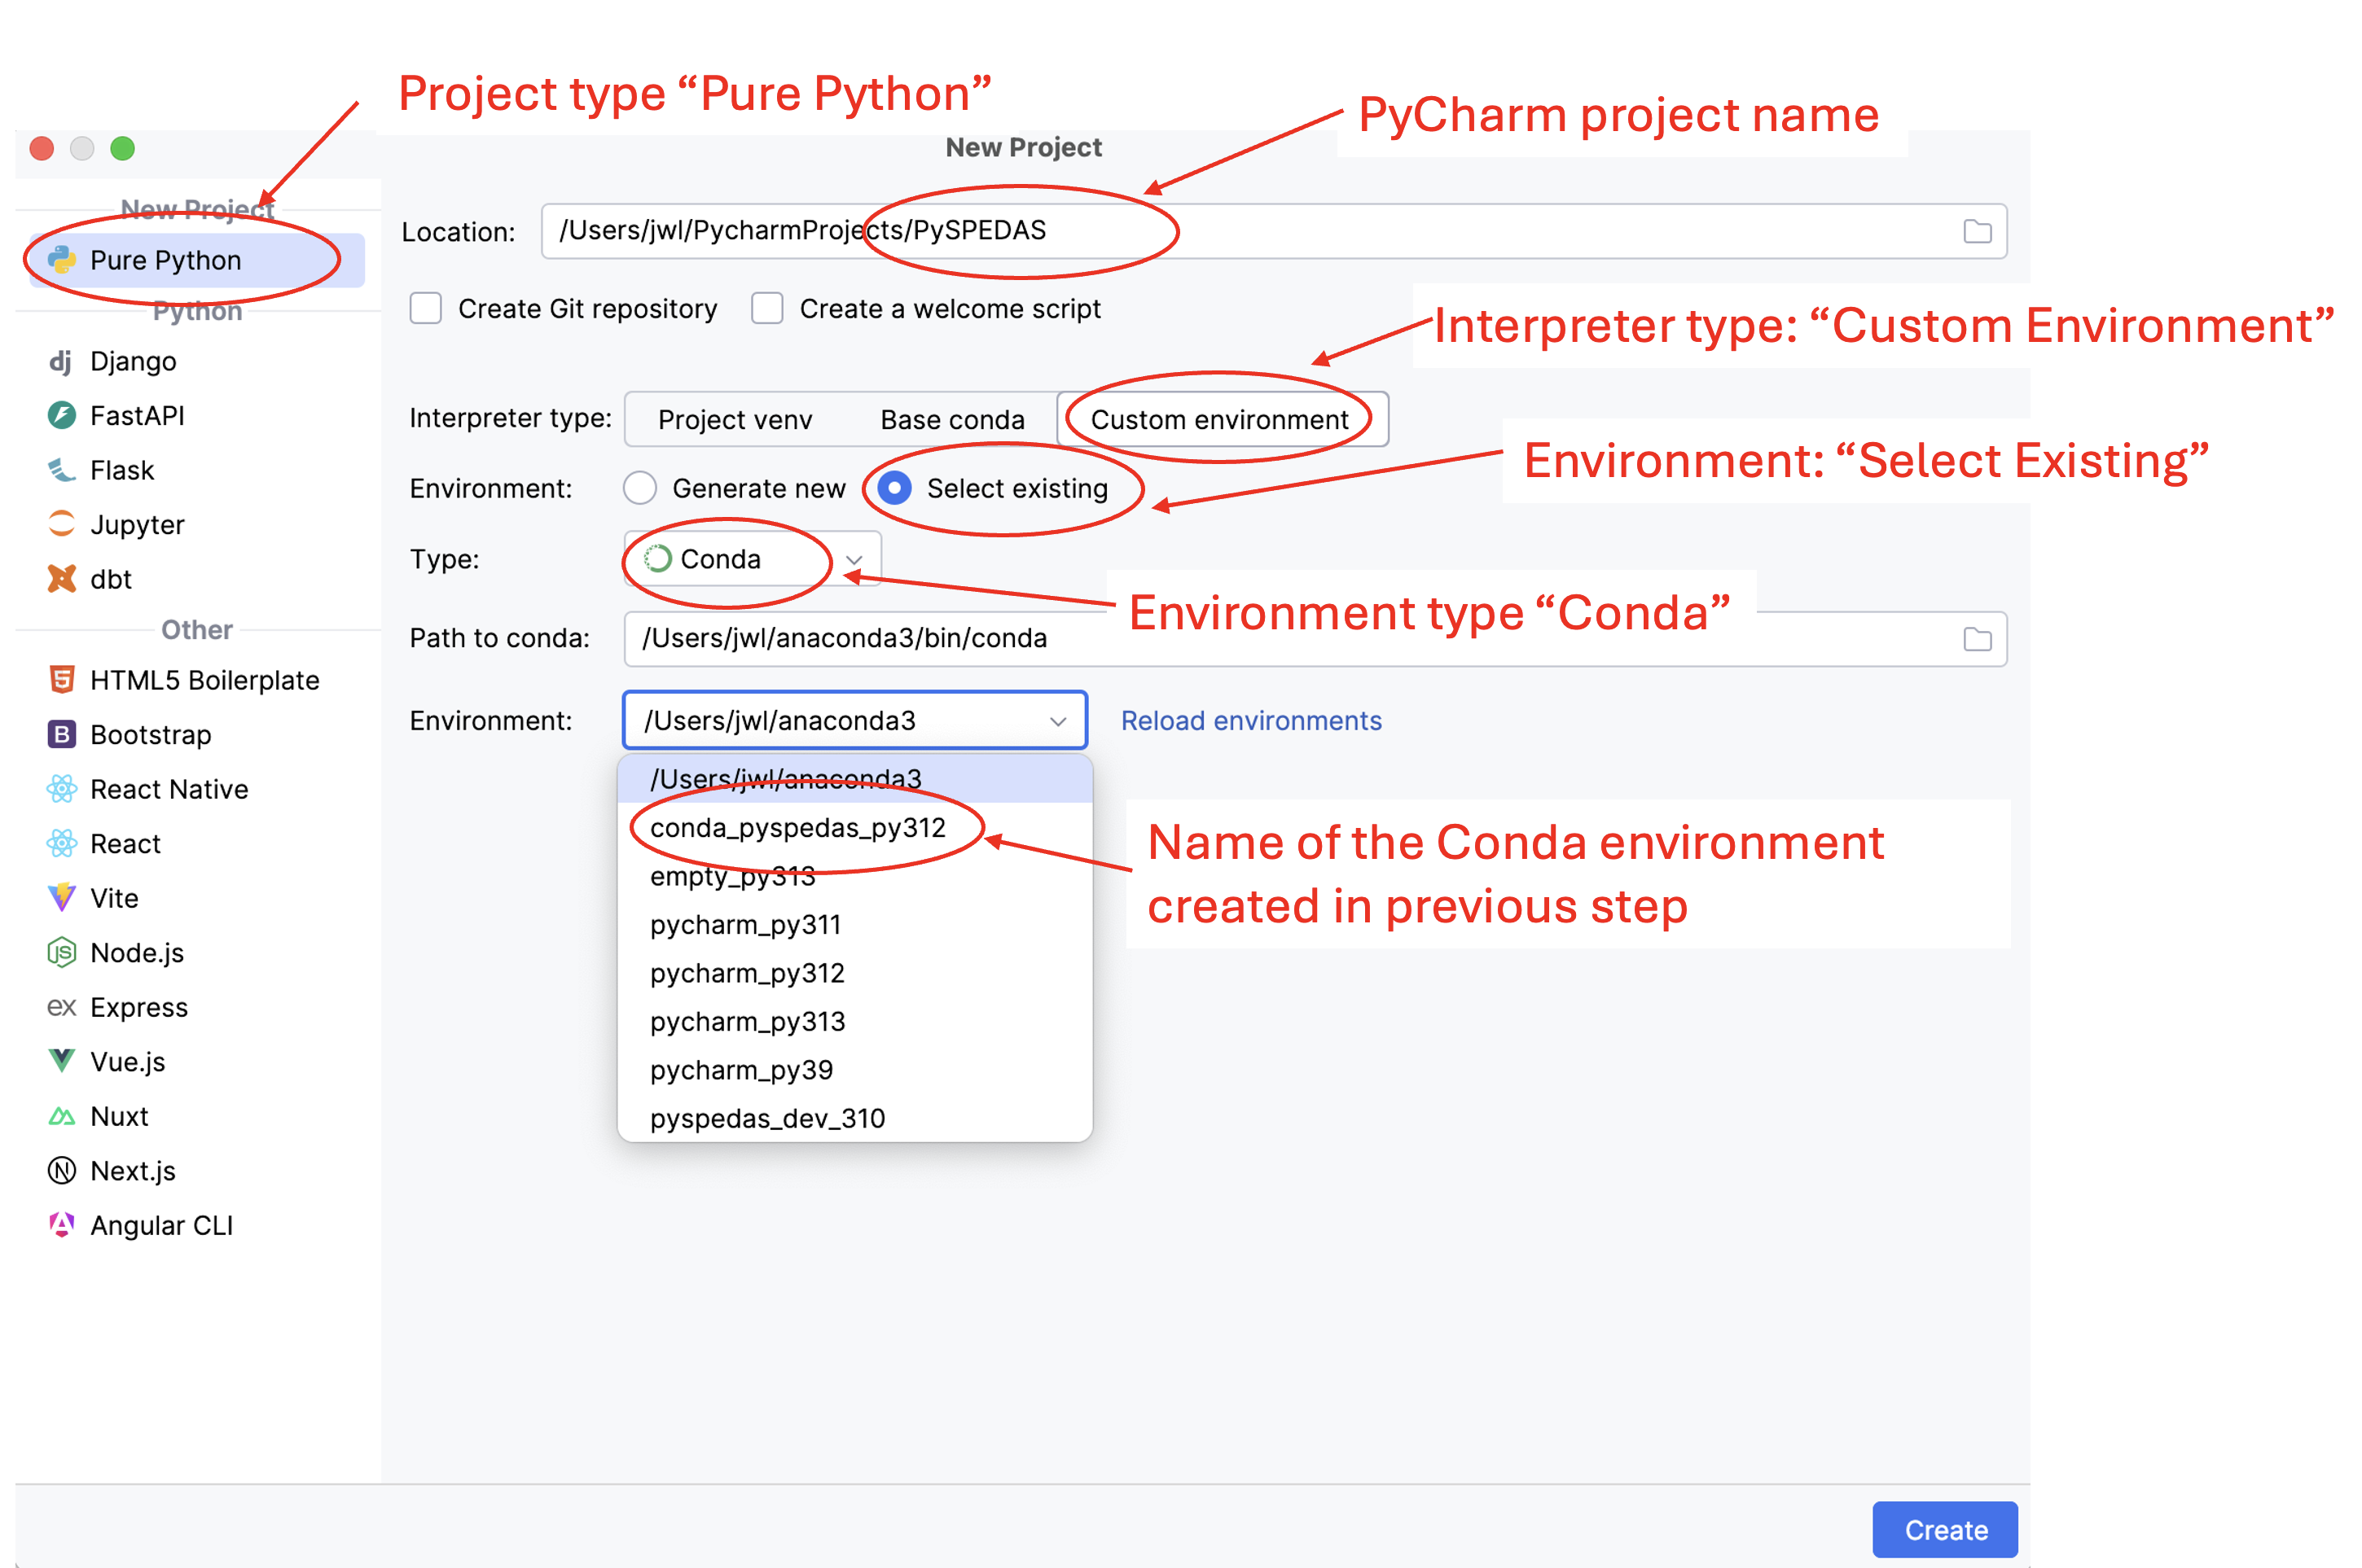Screen dimensions: 2362x1568
Task: Pick pycharm_py312 environment option
Action: pyautogui.click(x=855, y=973)
